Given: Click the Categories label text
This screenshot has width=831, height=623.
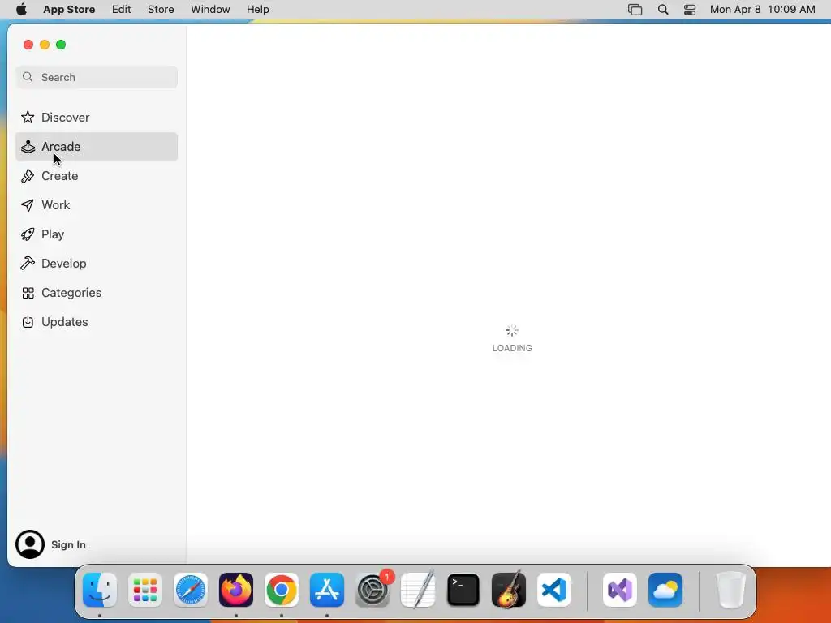Looking at the screenshot, I should pos(71,293).
